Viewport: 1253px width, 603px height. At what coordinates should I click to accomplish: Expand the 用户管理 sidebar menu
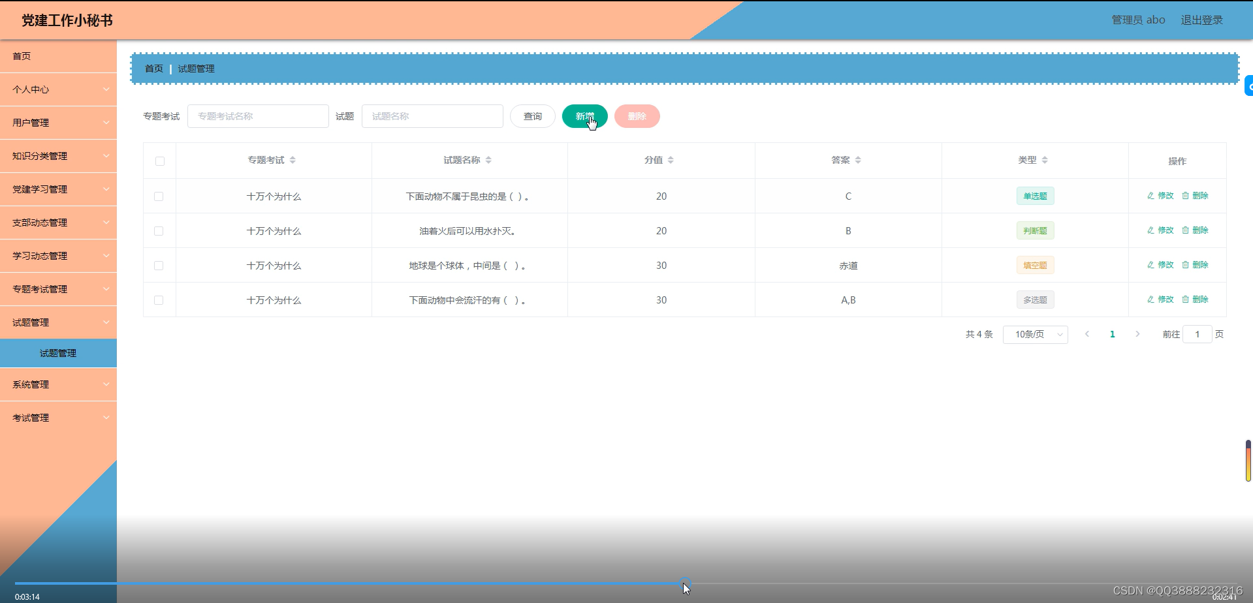(58, 123)
